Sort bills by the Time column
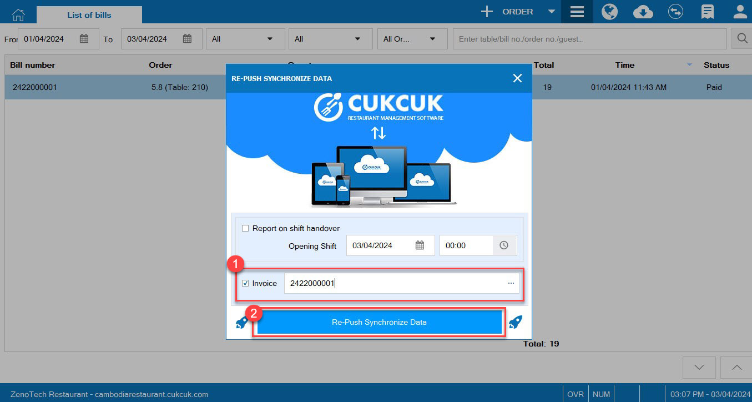Viewport: 752px width, 402px height. (x=624, y=65)
